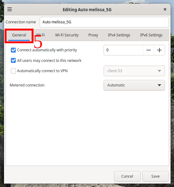Show the IPv6 Settings tab
This screenshot has height=187, width=174.
click(x=151, y=35)
